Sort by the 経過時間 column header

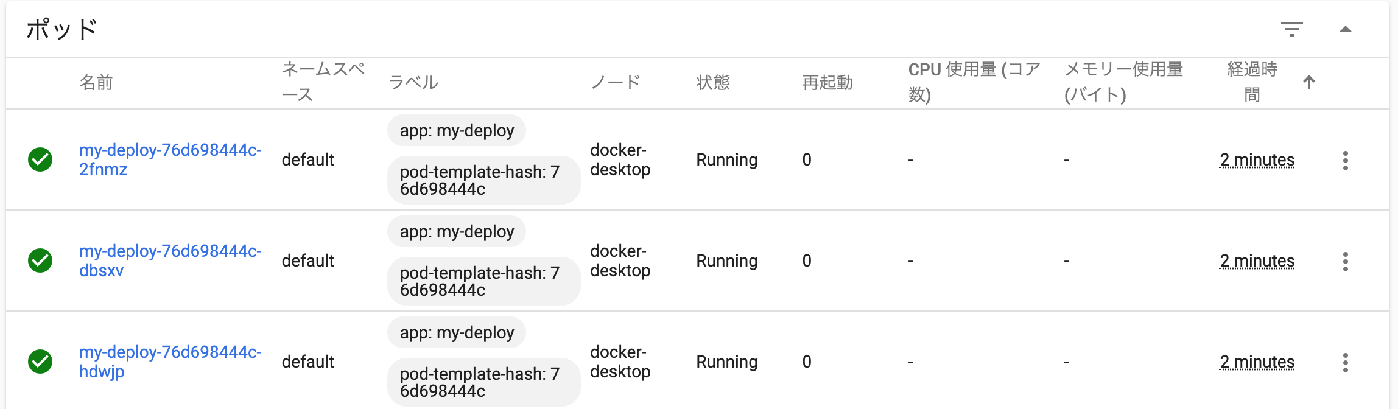pyautogui.click(x=1252, y=82)
